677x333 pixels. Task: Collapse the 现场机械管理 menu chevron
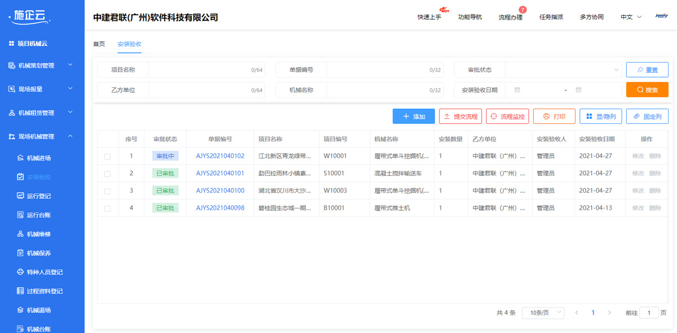(71, 136)
